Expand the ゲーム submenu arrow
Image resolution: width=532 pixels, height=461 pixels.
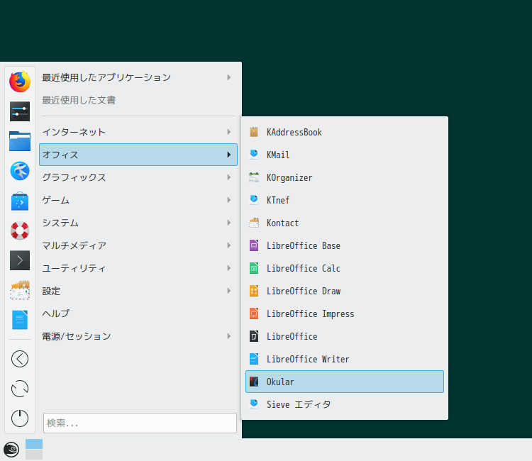pyautogui.click(x=229, y=200)
